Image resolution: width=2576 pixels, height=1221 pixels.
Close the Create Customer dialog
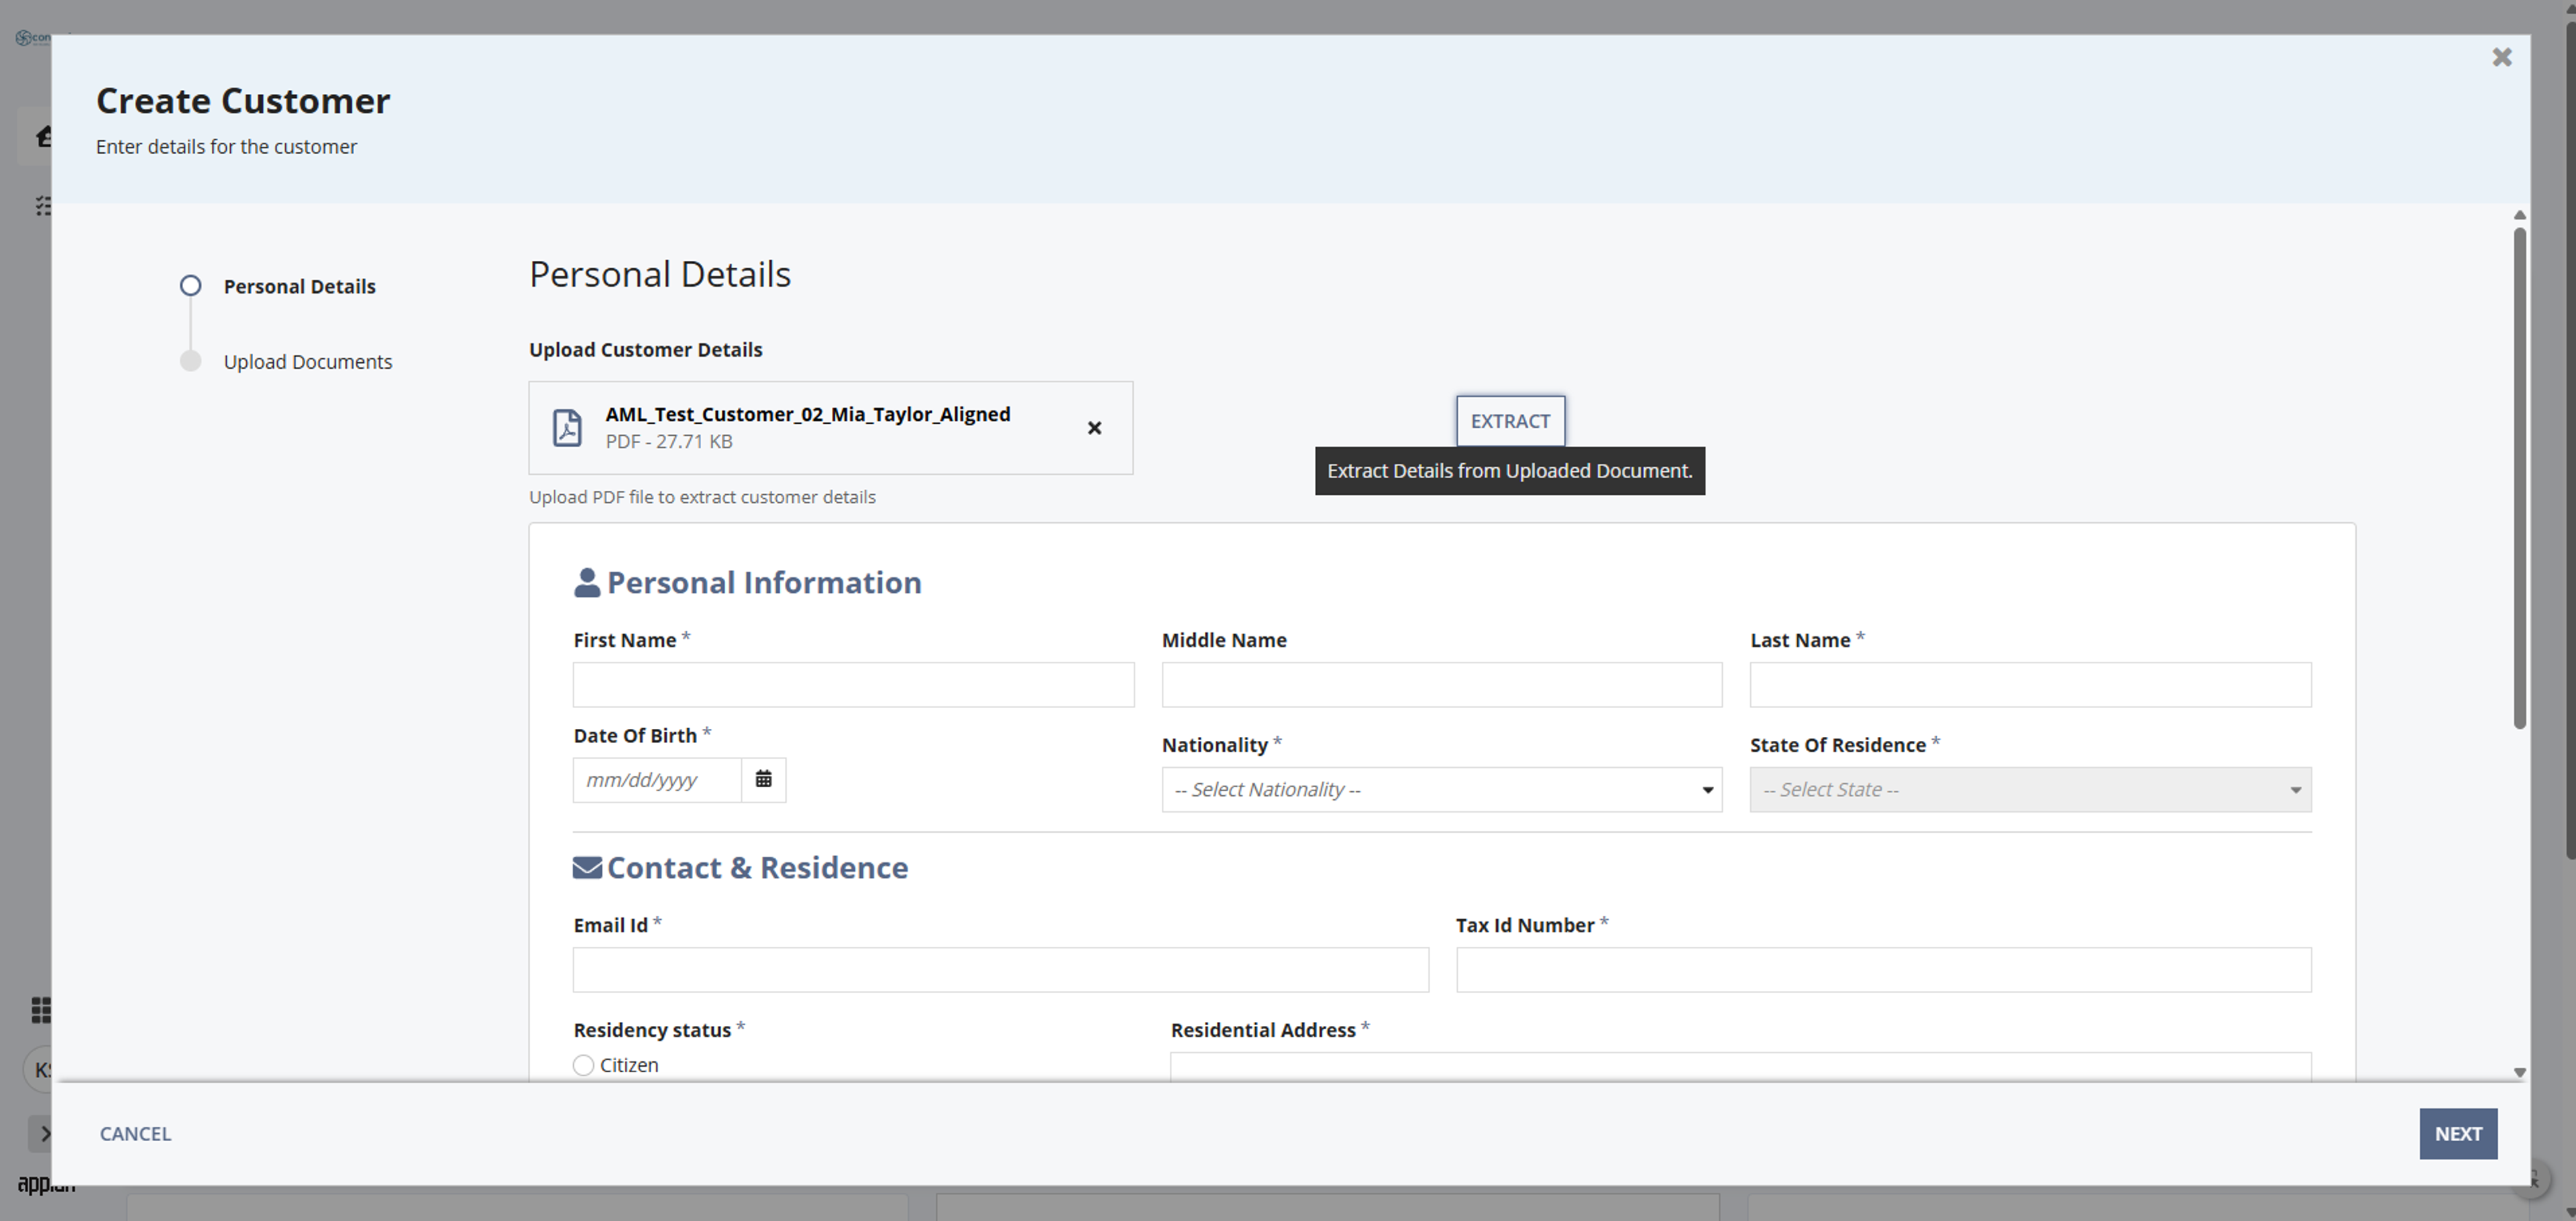coord(2501,58)
